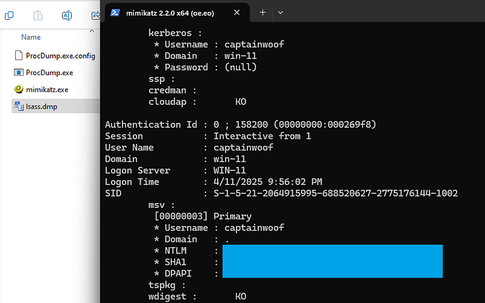Click the SID value line in terminal
Viewport: 485px width, 303px height.
(x=335, y=193)
